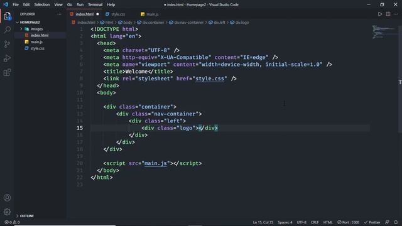The width and height of the screenshot is (402, 226).
Task: Open the Selection menu
Action: tap(42, 4)
